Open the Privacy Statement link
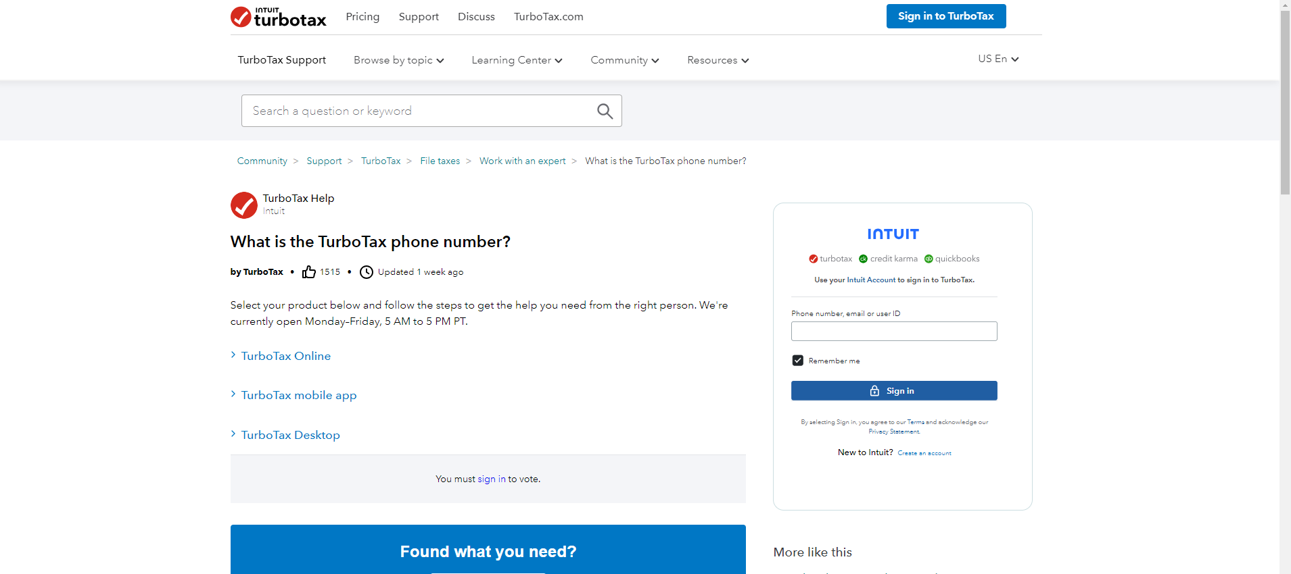This screenshot has height=574, width=1291. click(x=894, y=432)
